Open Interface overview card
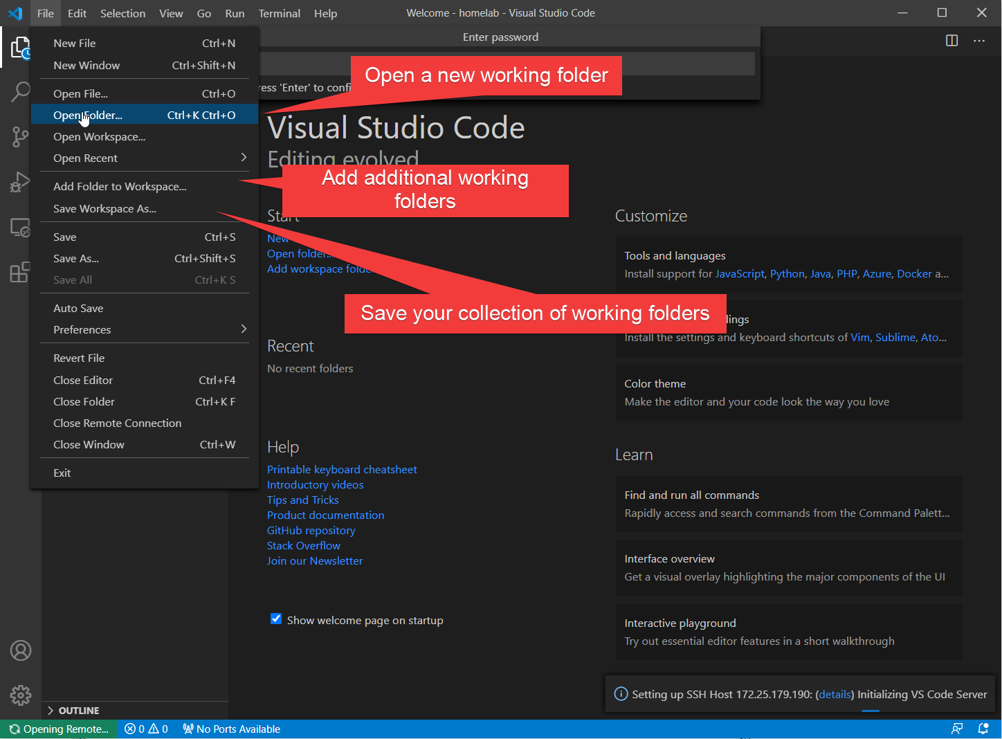Image resolution: width=1002 pixels, height=739 pixels. [788, 567]
